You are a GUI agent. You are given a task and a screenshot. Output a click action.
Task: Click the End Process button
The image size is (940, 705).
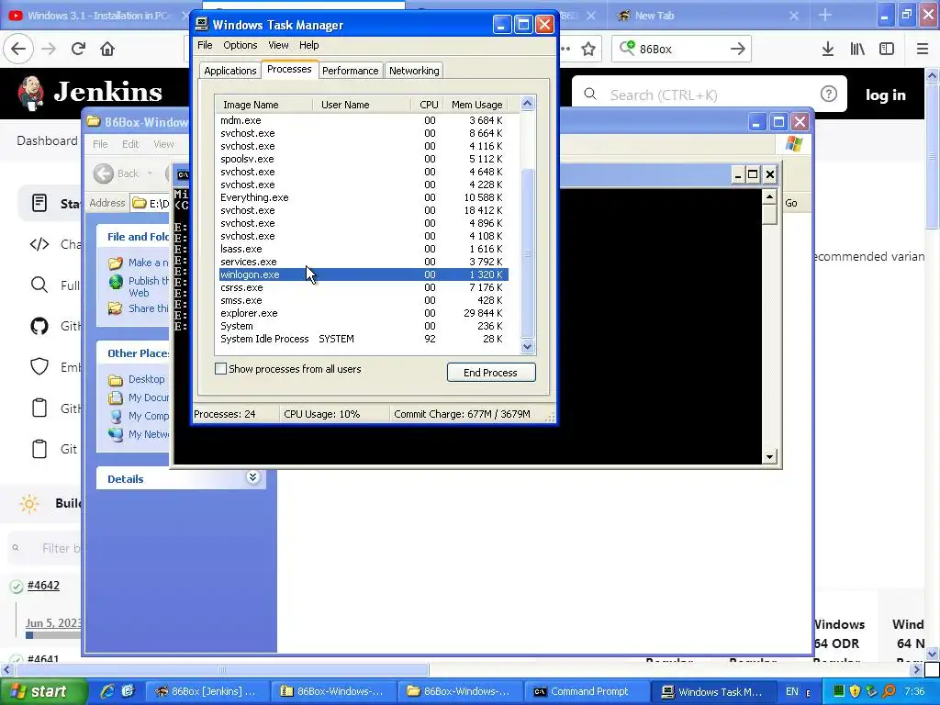point(491,373)
